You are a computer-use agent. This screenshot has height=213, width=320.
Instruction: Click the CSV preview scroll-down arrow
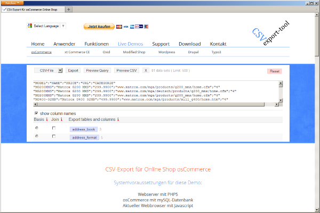281,100
